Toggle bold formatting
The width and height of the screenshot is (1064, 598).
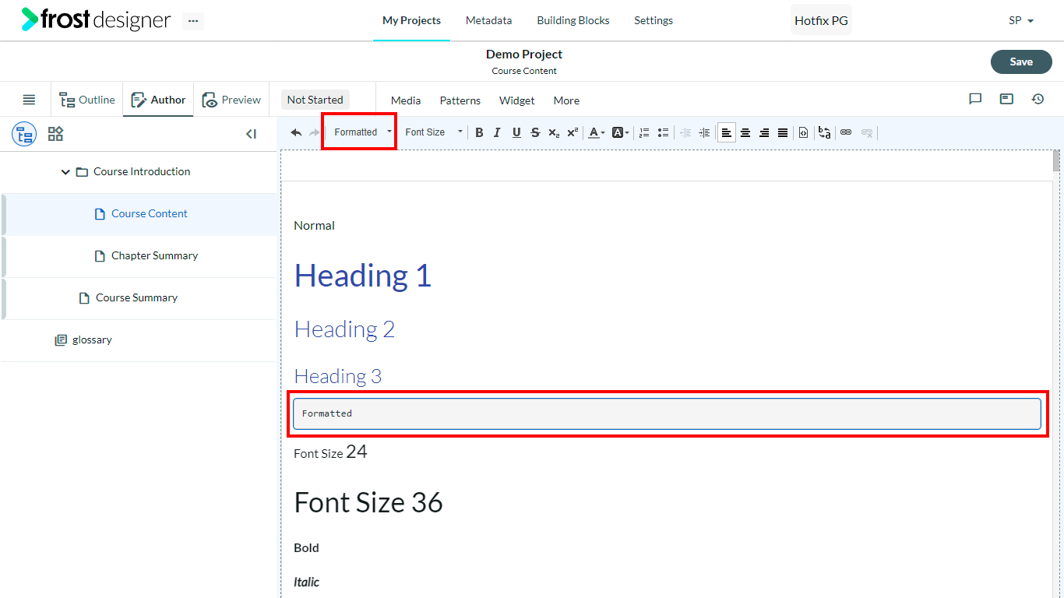pos(479,132)
